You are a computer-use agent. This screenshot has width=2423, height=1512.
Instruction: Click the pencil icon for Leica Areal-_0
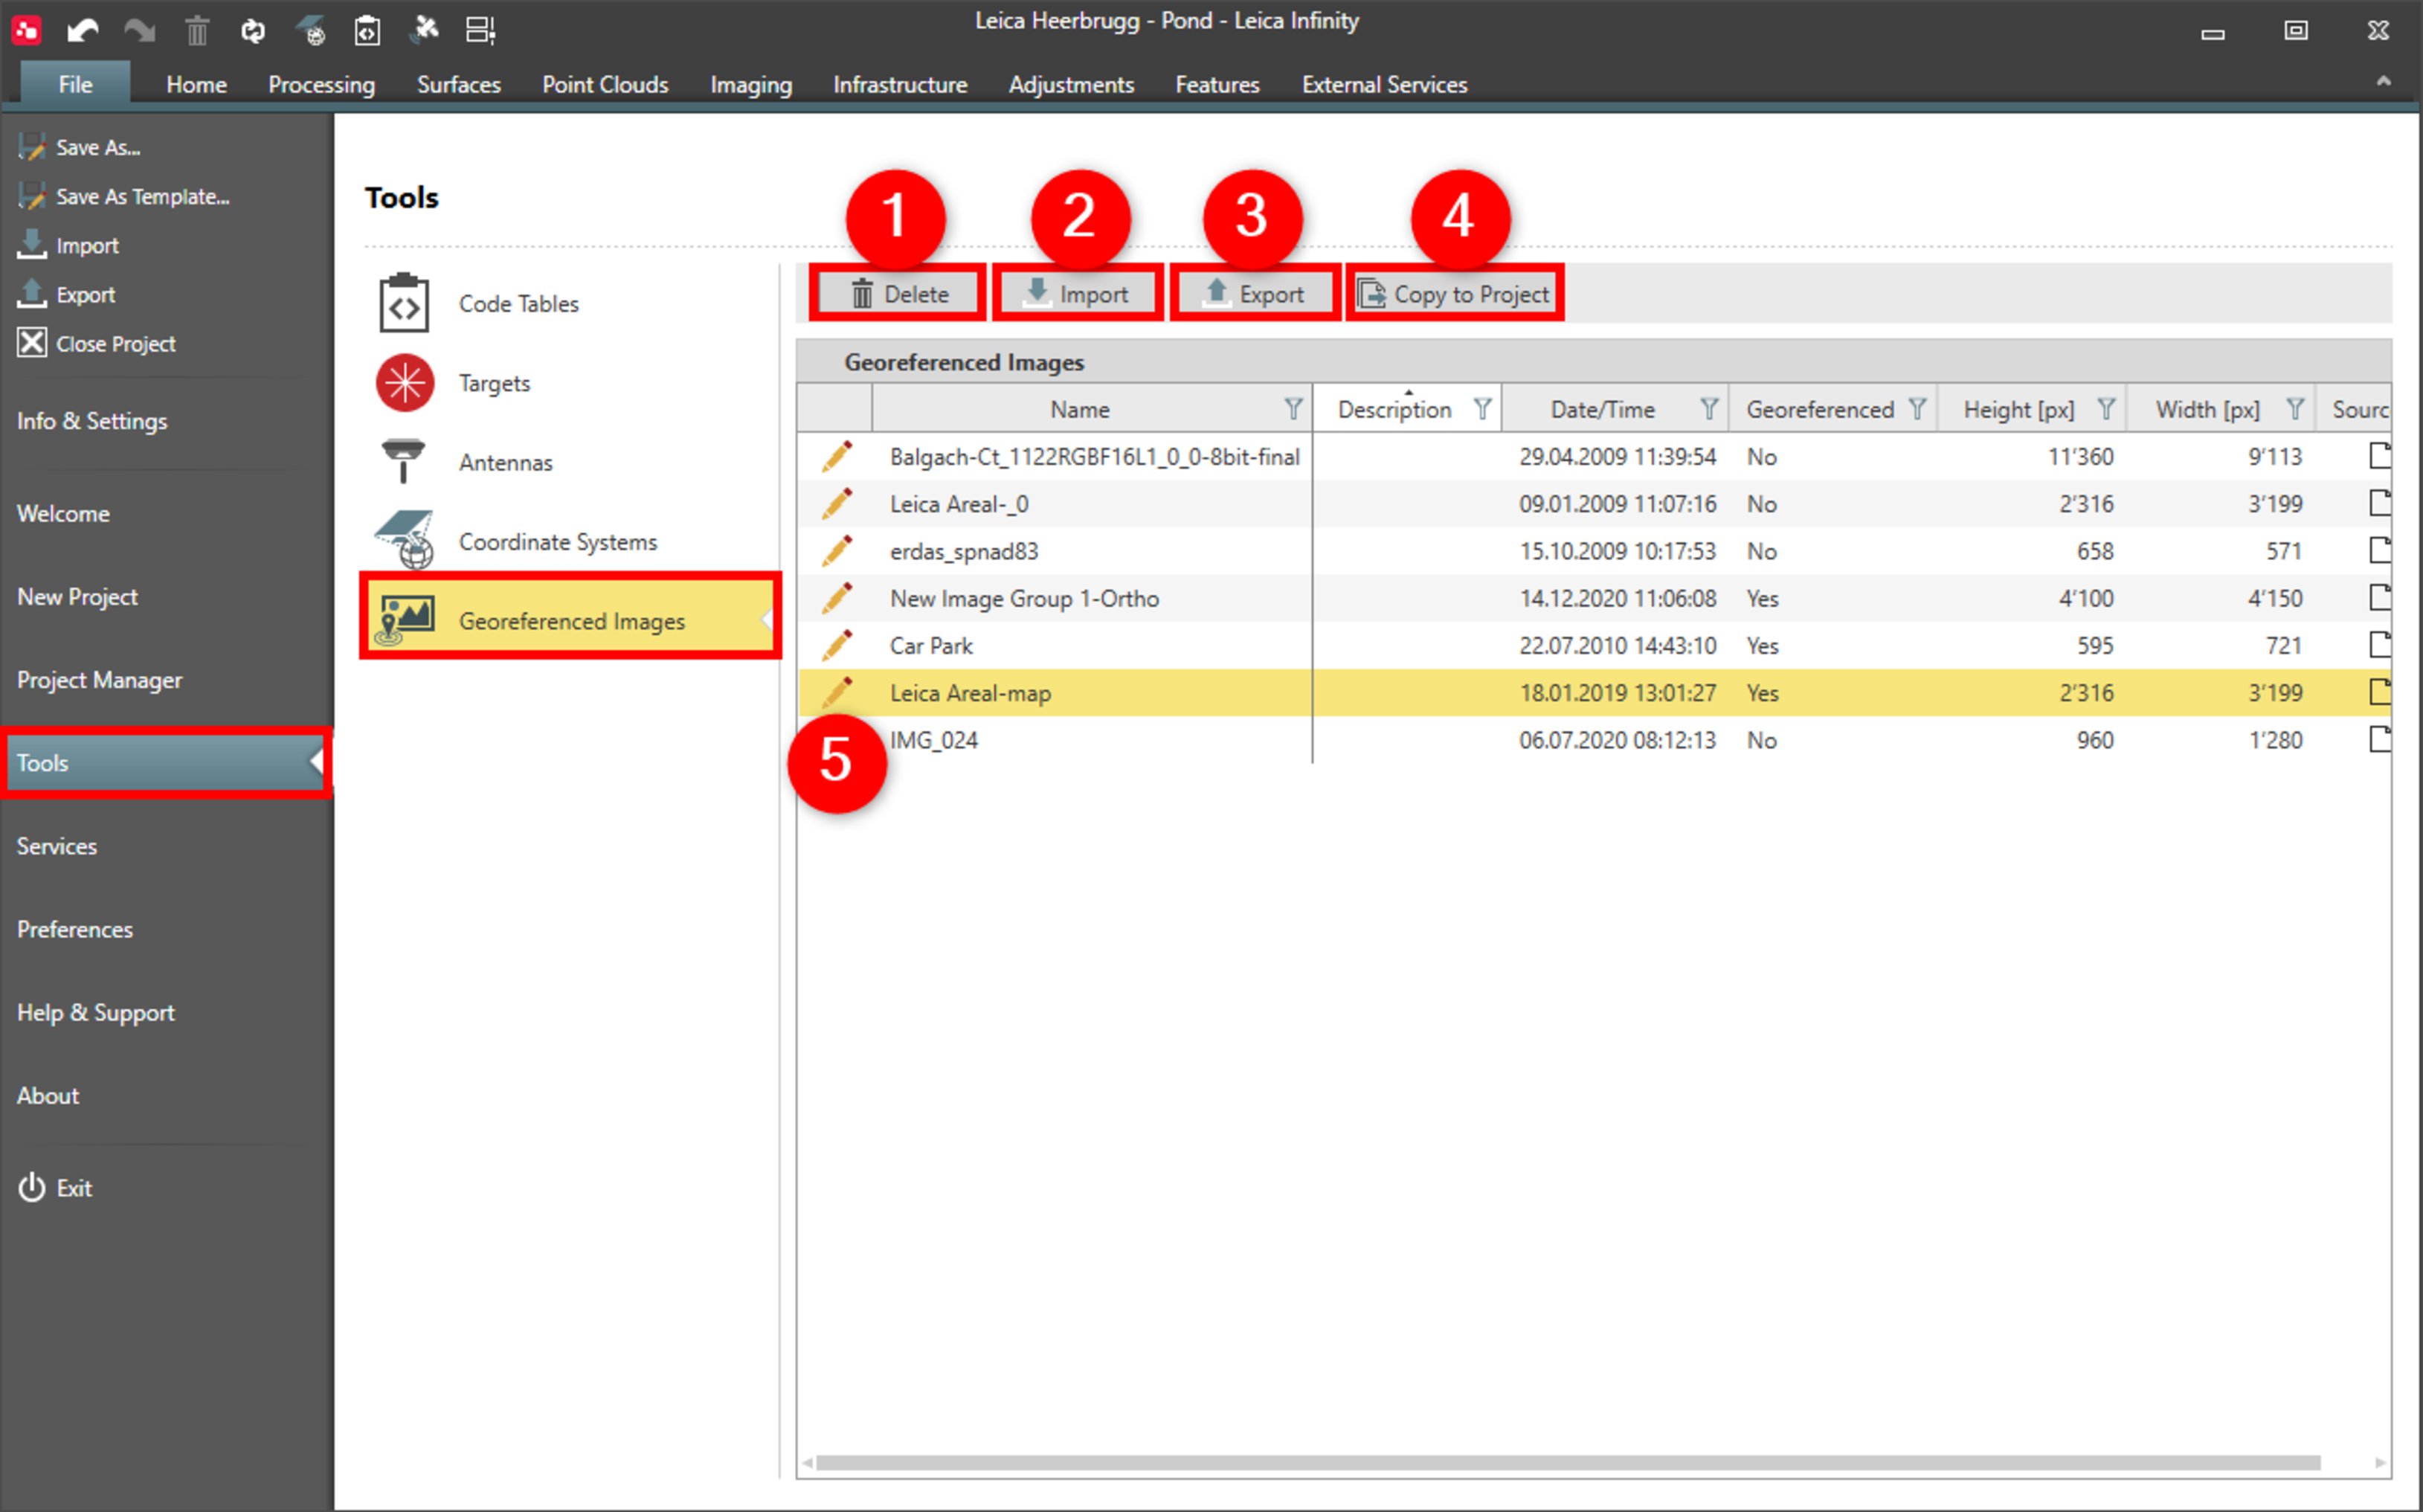(837, 503)
